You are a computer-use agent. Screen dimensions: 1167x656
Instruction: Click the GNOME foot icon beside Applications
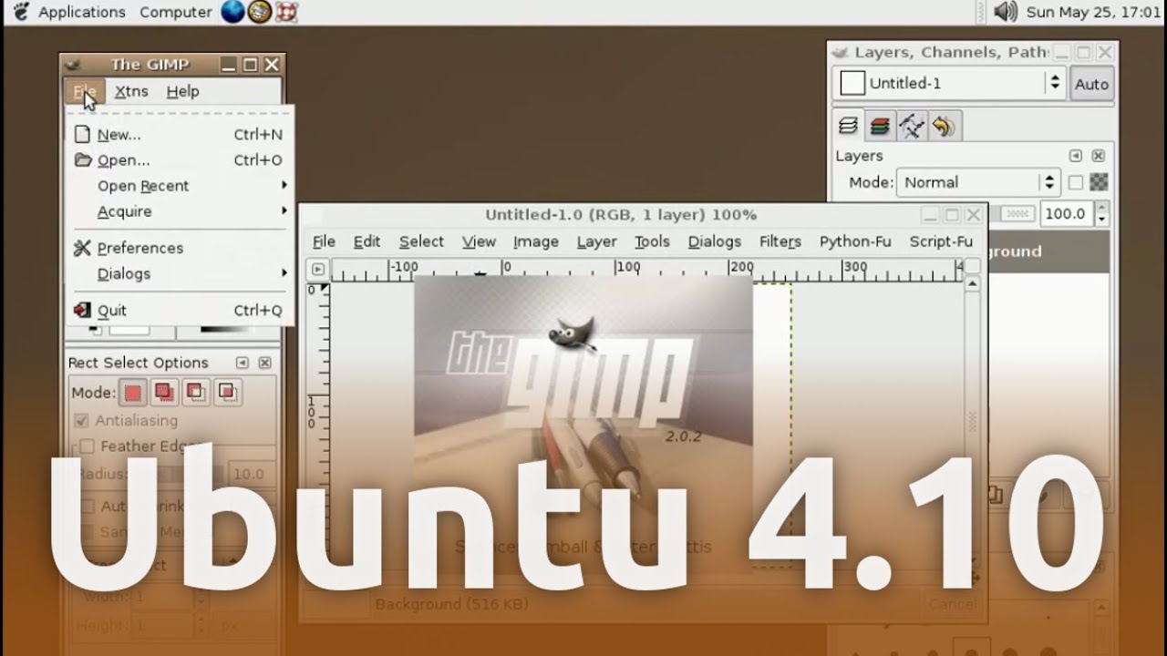(21, 12)
